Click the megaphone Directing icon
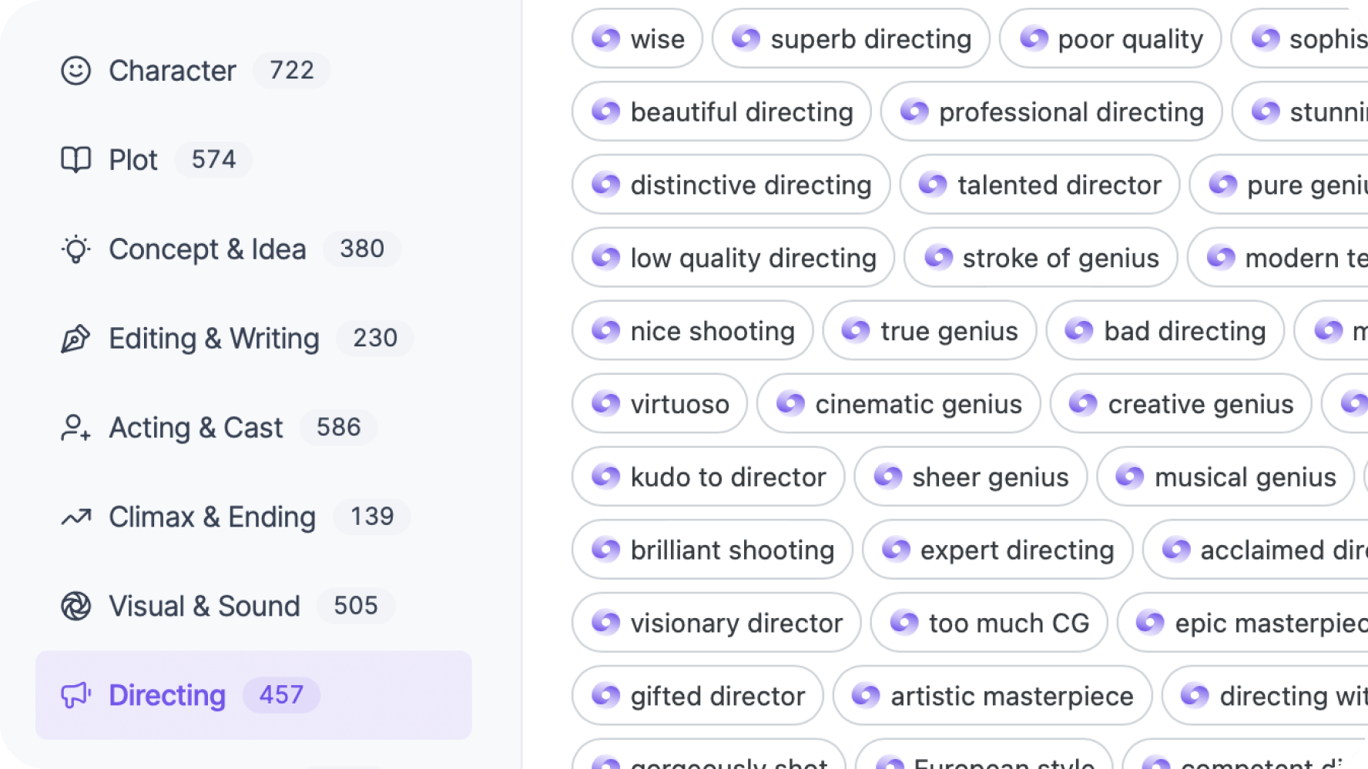This screenshot has height=769, width=1368. click(75, 696)
